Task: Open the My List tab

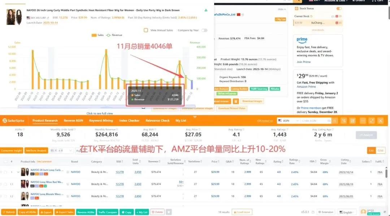Action: 181,121
